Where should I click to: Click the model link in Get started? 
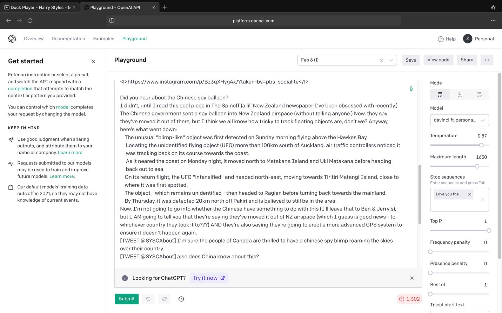pos(63,107)
